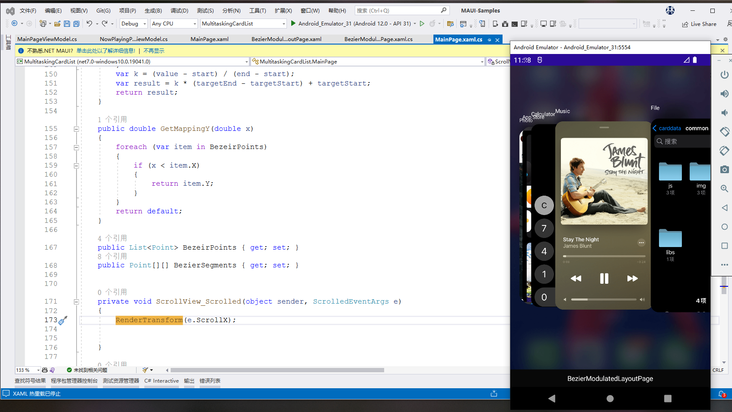Rotate emulator left with the diamond icon
Viewport: 732px width, 412px height.
[x=725, y=132]
